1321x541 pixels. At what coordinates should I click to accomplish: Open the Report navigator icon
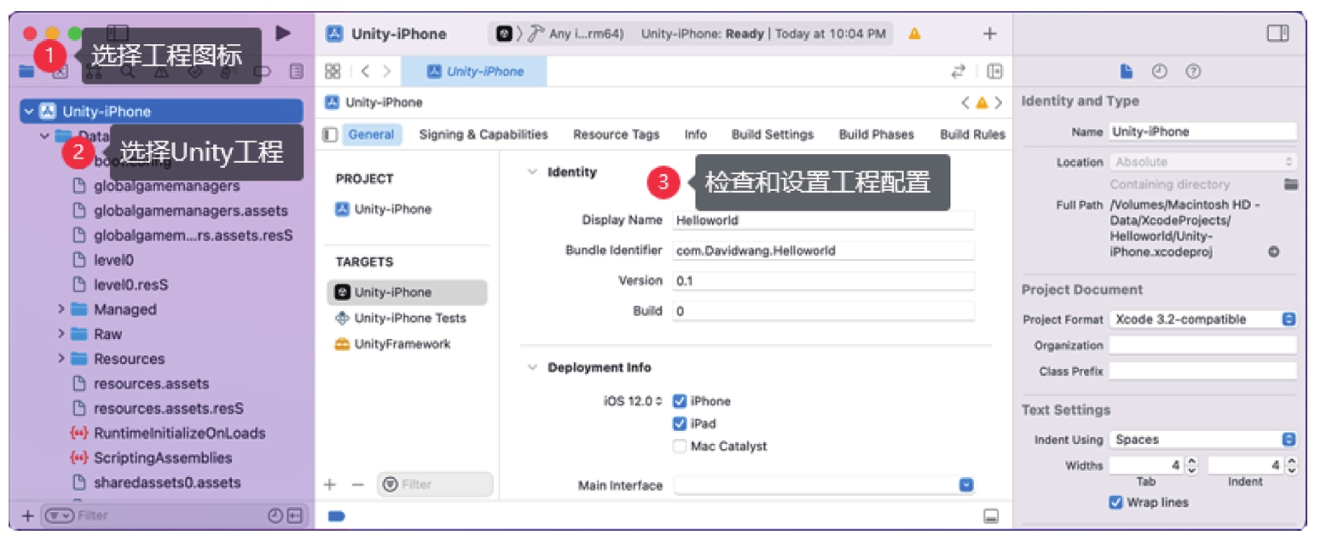coord(296,72)
